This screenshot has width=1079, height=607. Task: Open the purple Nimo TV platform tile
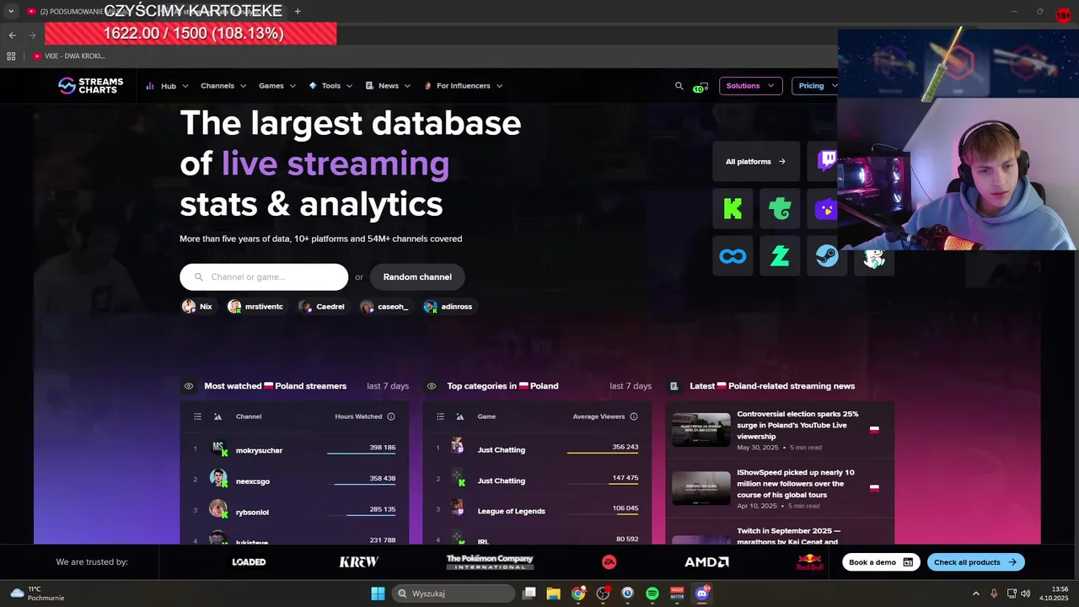pos(825,208)
